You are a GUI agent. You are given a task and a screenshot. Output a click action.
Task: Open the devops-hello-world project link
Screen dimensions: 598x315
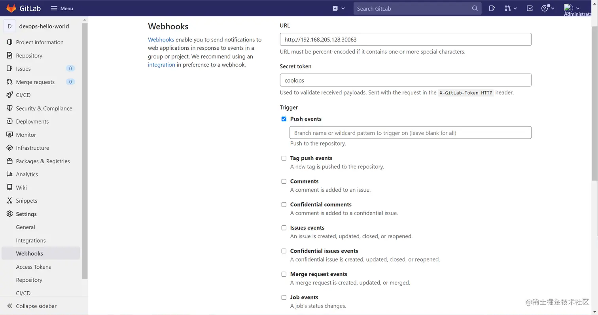(44, 26)
